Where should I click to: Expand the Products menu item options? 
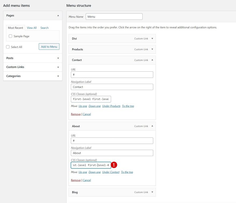coord(152,49)
